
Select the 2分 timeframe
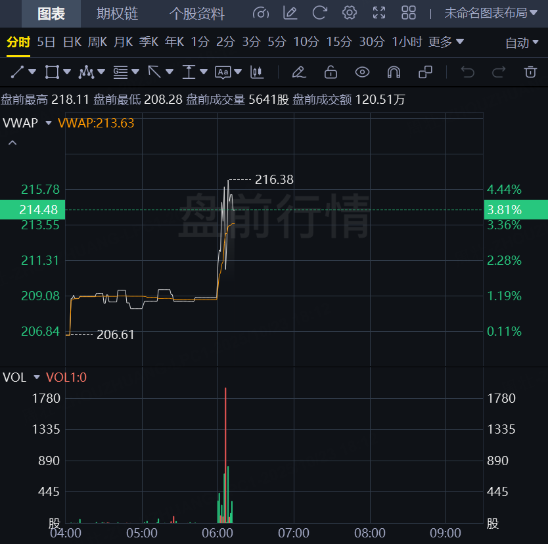coord(225,42)
